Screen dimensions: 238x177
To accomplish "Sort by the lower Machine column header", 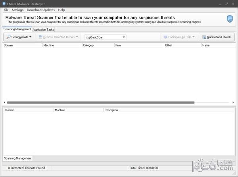I will pos(79,110).
